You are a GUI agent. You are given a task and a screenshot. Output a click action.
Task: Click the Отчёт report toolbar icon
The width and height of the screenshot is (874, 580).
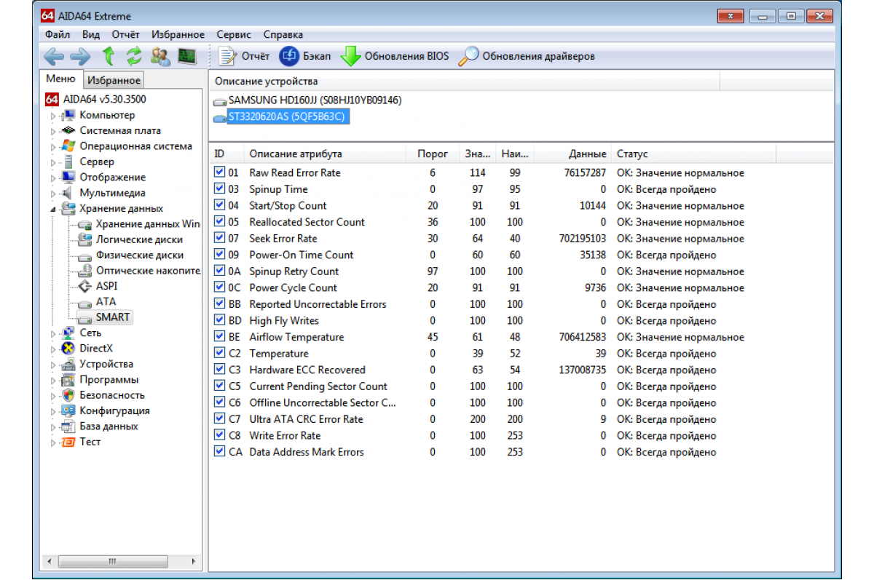(228, 56)
